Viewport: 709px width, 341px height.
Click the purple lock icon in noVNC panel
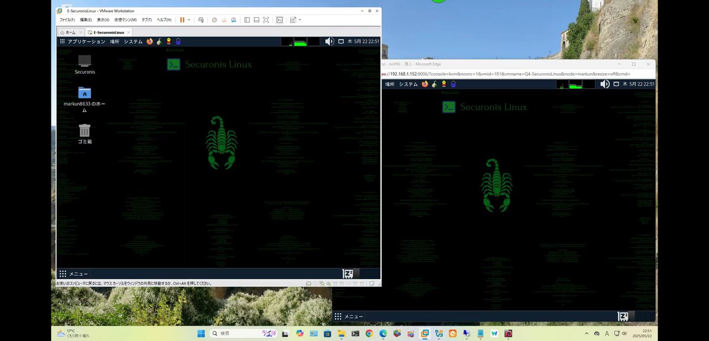point(453,84)
